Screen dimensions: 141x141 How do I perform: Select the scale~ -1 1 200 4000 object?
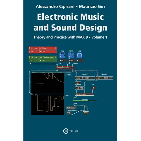click(x=105, y=78)
